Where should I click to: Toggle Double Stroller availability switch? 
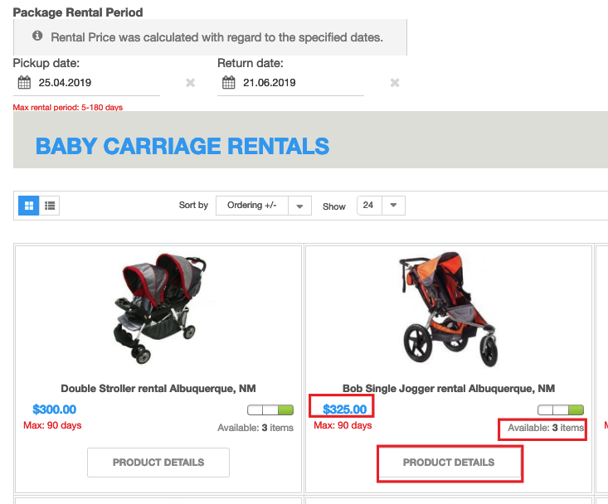tap(270, 410)
